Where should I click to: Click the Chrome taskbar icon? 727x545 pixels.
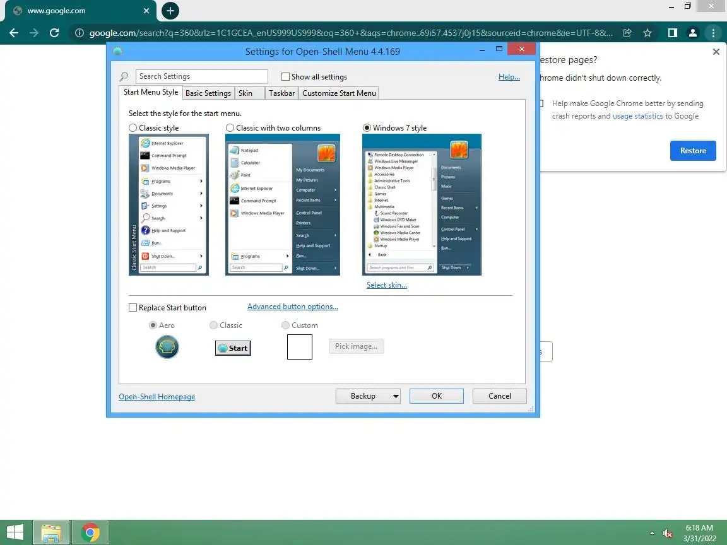point(90,532)
